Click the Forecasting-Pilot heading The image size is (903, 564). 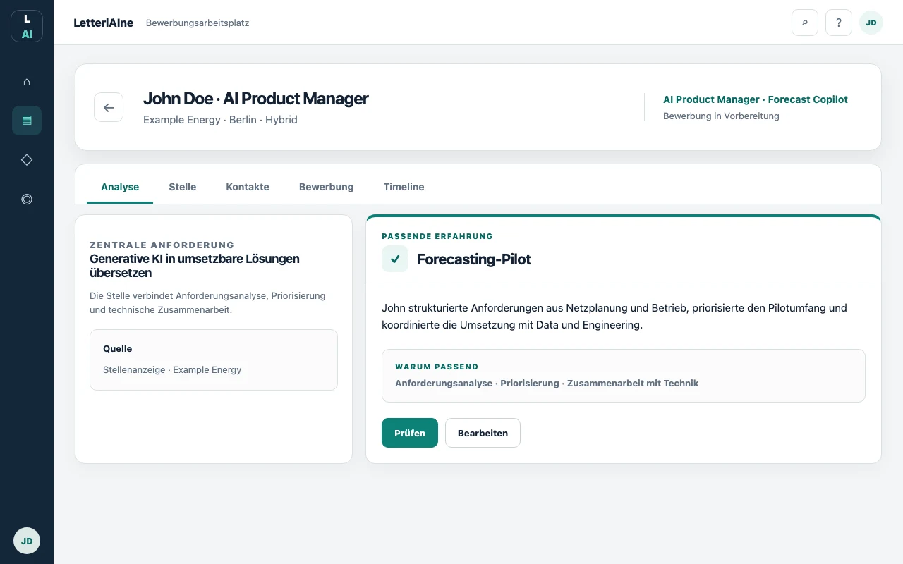pyautogui.click(x=474, y=259)
